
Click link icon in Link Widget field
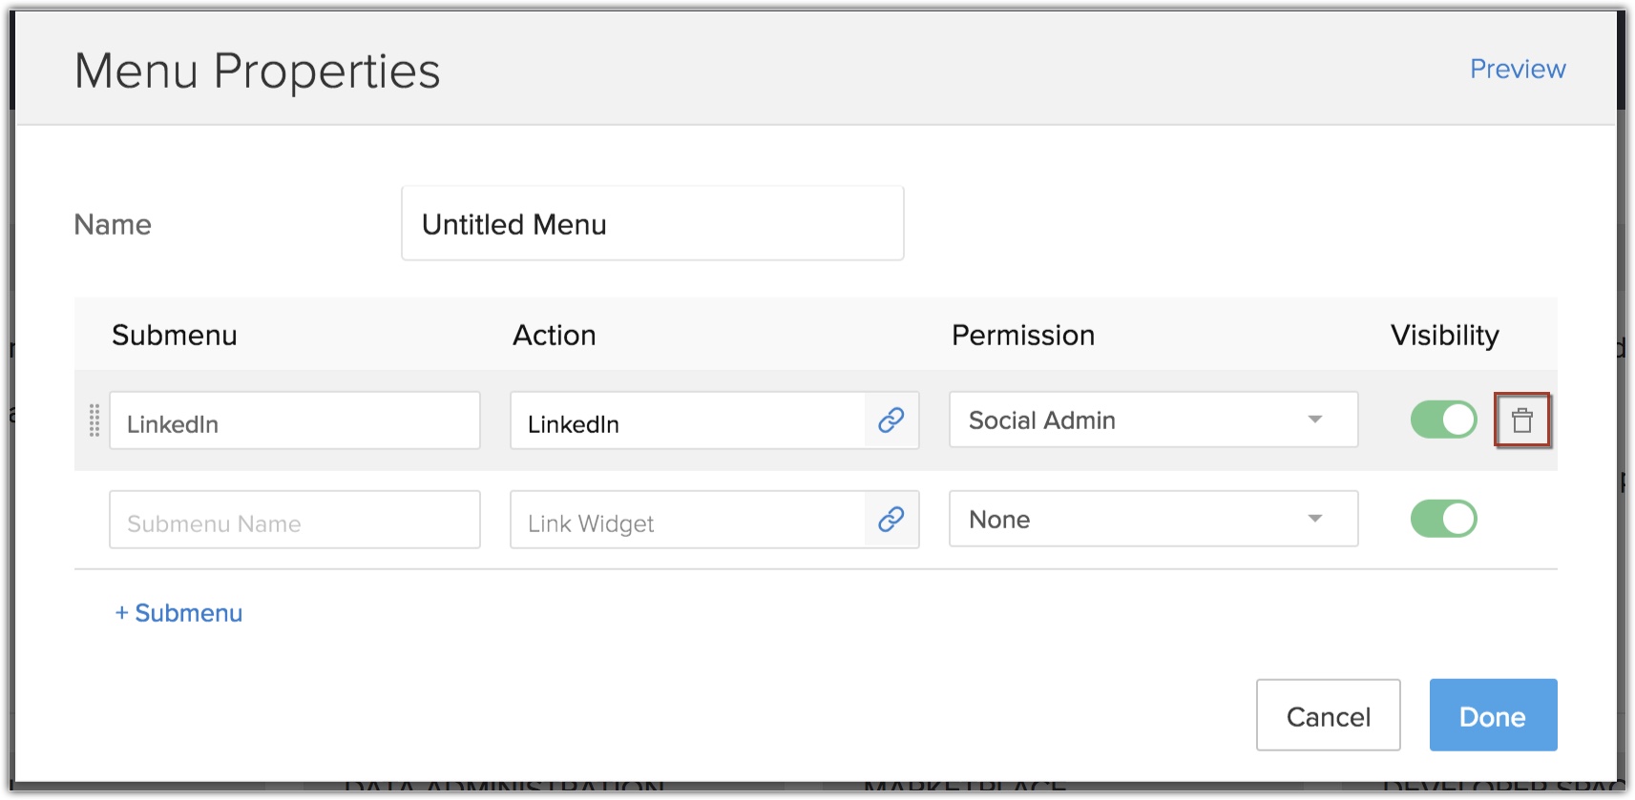891,520
